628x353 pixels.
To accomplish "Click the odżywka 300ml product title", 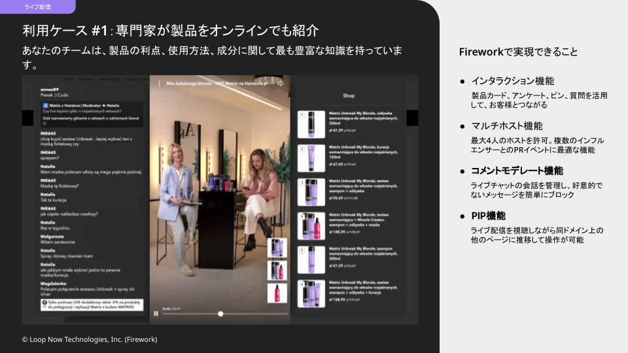I will point(363,118).
